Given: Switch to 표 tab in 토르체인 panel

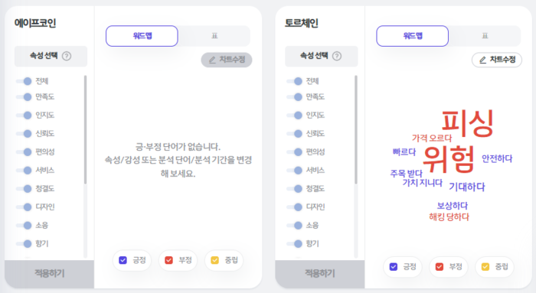Looking at the screenshot, I should (485, 36).
